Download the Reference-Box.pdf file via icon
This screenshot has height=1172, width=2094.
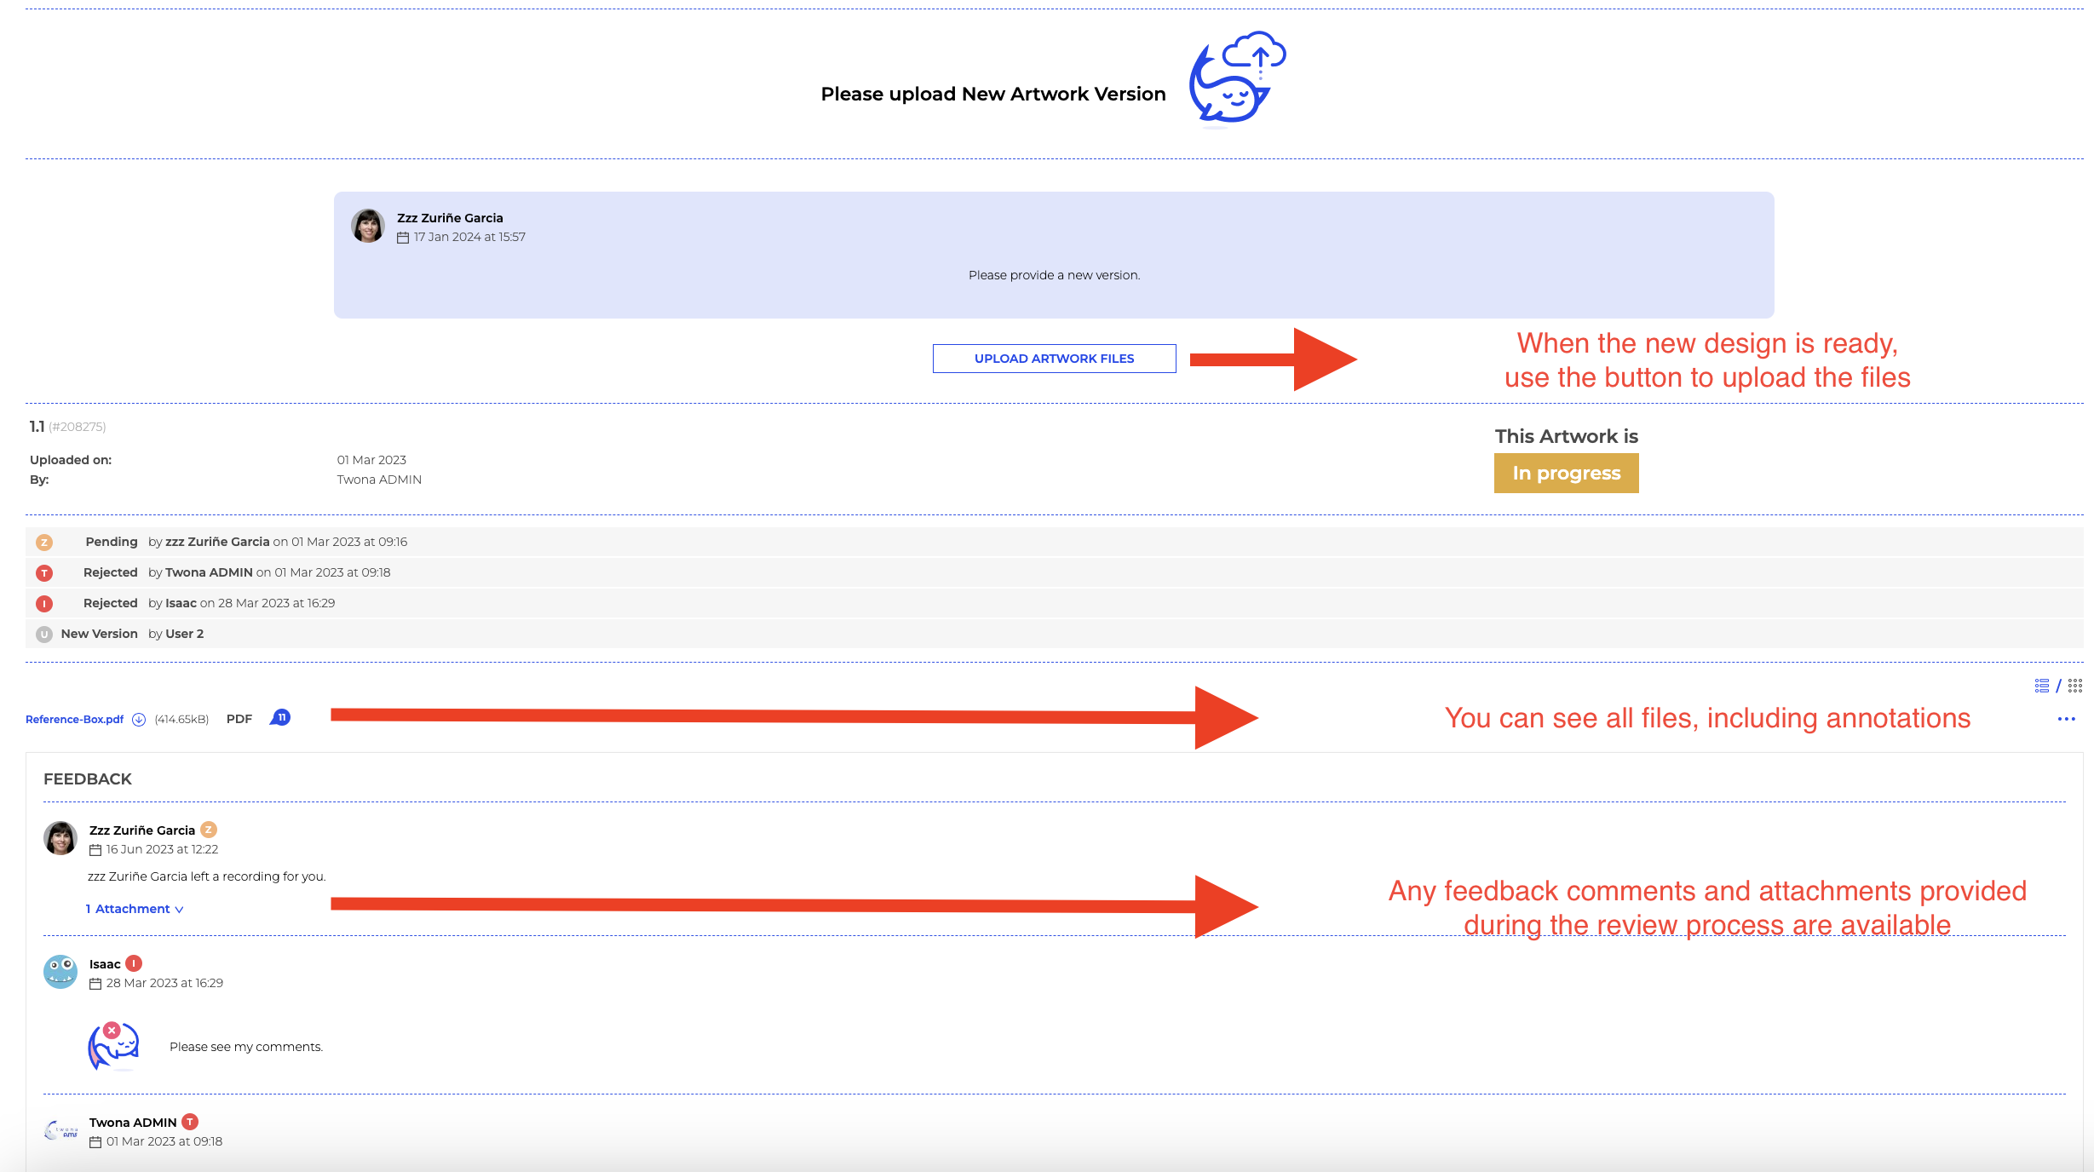[139, 720]
